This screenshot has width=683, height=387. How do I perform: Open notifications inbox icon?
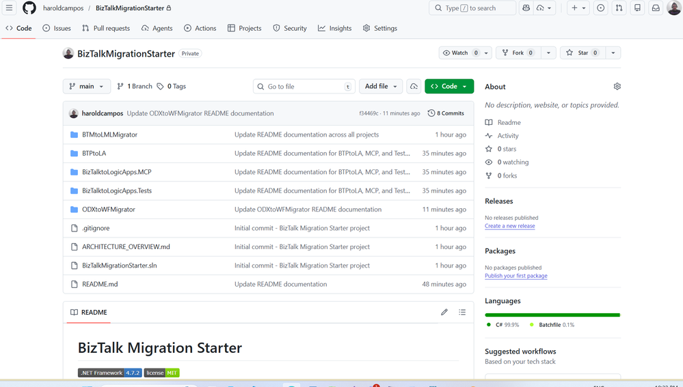pos(656,8)
